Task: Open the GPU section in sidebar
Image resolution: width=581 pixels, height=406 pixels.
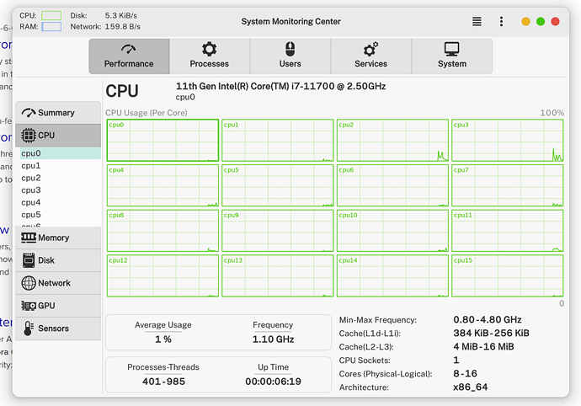Action: click(x=57, y=307)
